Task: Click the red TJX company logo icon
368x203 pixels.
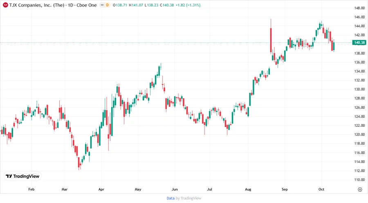Action: click(x=5, y=5)
